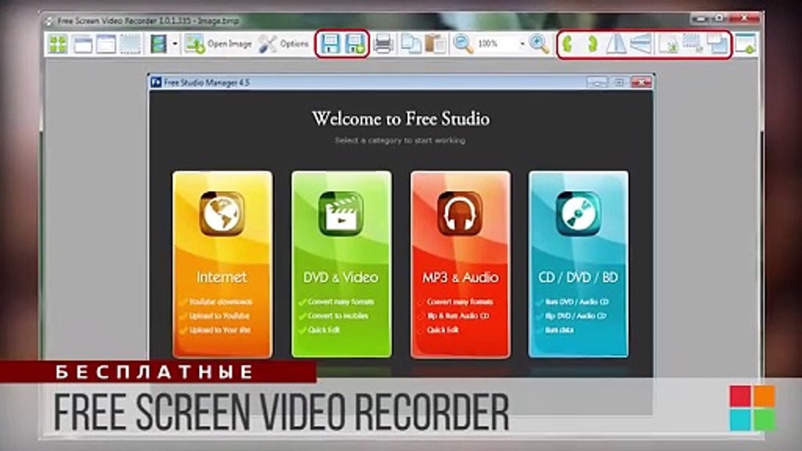Open the 100% zoom level dropdown
The width and height of the screenshot is (802, 451).
click(522, 44)
